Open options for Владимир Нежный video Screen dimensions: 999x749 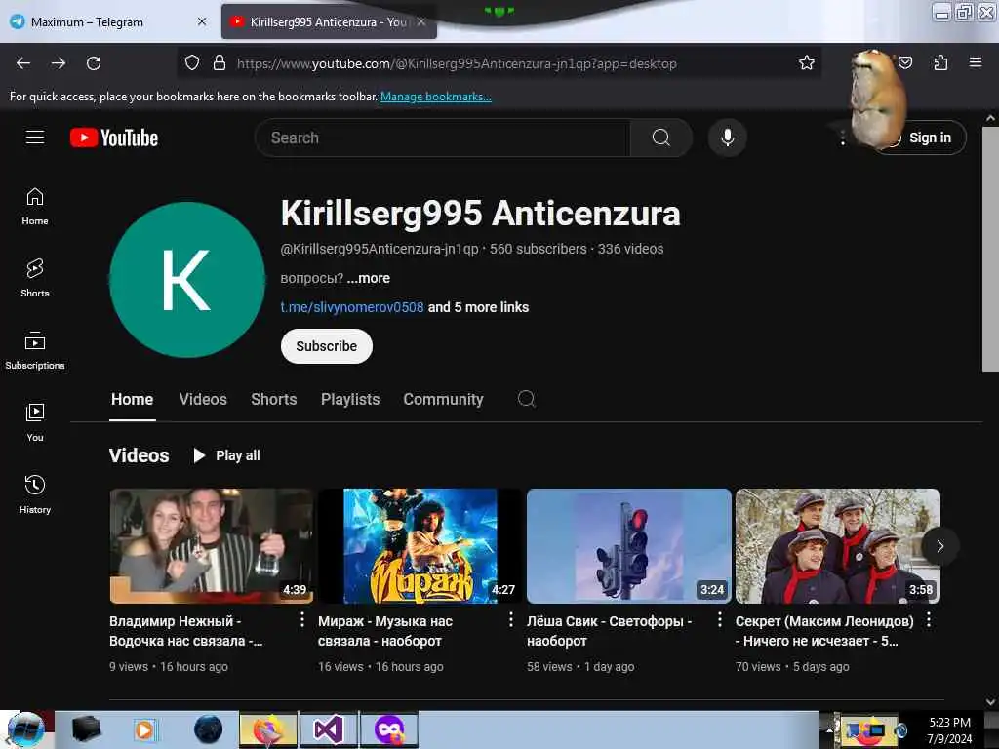[x=302, y=620]
